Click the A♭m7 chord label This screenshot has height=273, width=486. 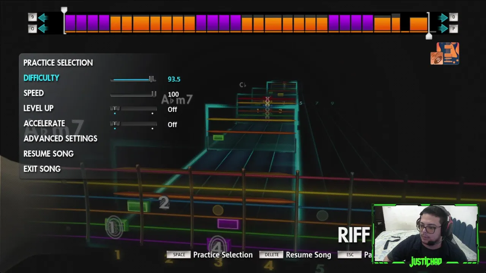point(177,100)
